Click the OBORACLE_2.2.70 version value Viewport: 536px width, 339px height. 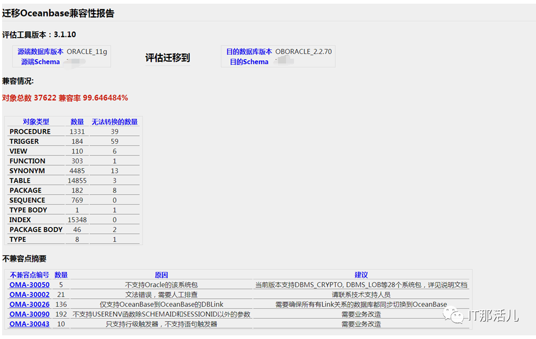[303, 51]
